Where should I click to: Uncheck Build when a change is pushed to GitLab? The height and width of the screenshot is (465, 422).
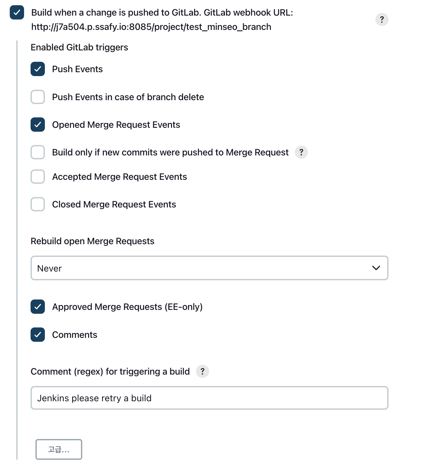tap(17, 13)
